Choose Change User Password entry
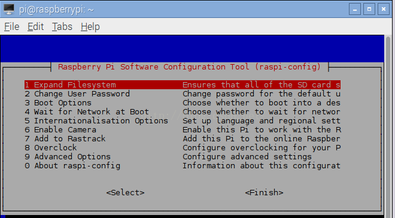This screenshot has width=395, height=218. 183,94
